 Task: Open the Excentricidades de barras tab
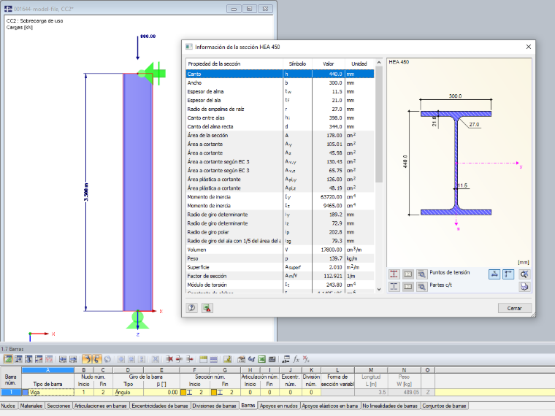[x=160, y=406]
